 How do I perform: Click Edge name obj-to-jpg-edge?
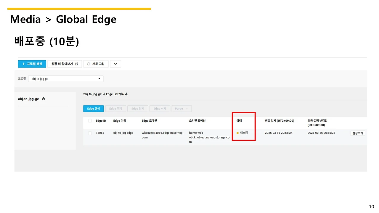123,133
